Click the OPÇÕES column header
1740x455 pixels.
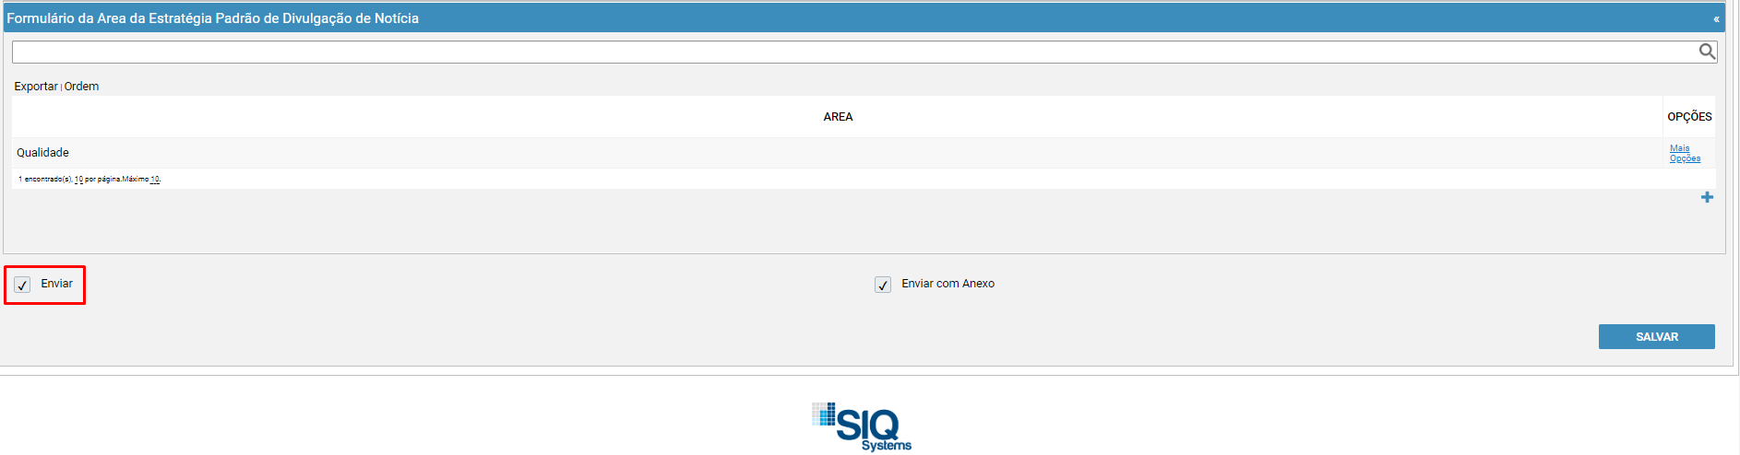click(x=1689, y=117)
